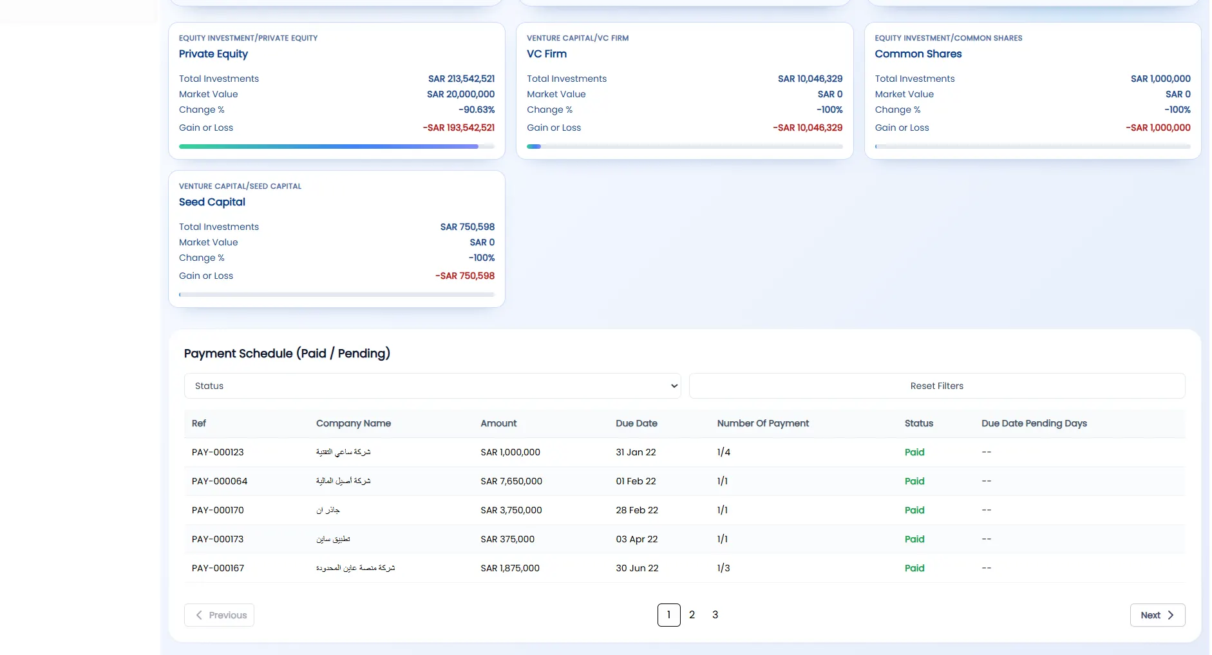Image resolution: width=1212 pixels, height=655 pixels.
Task: Go to the Previous page
Action: (219, 615)
